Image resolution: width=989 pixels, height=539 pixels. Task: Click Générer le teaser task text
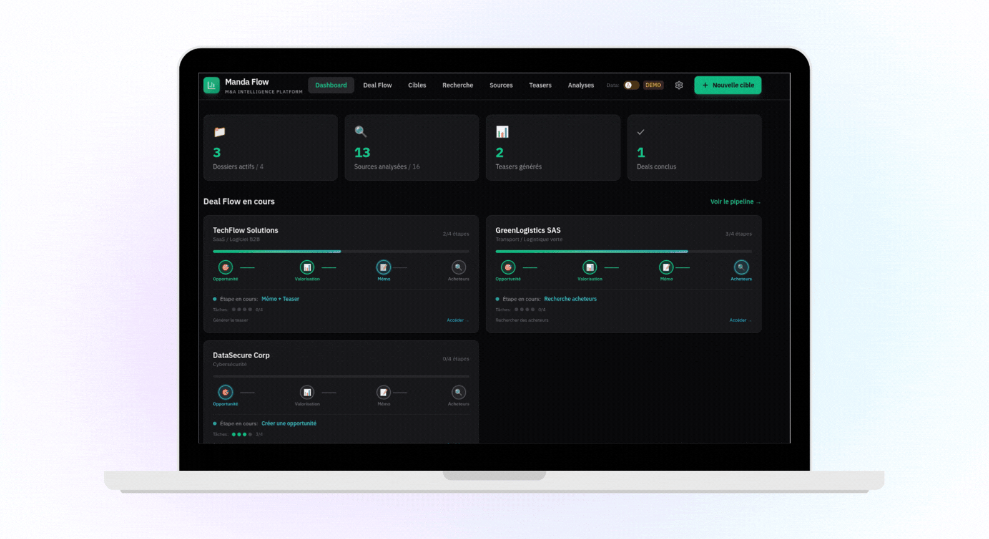click(230, 320)
